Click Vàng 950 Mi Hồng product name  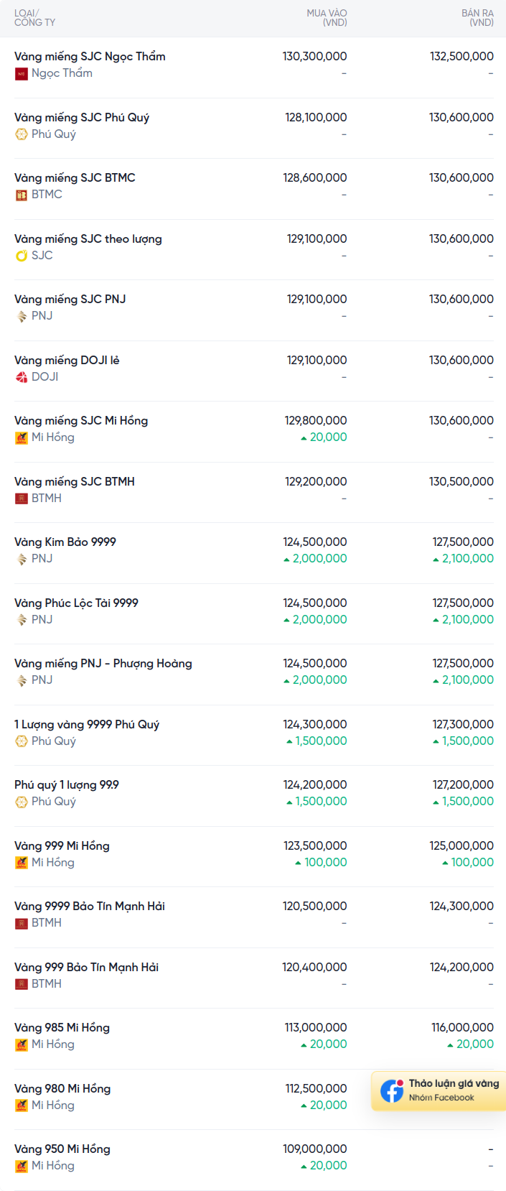click(62, 1149)
